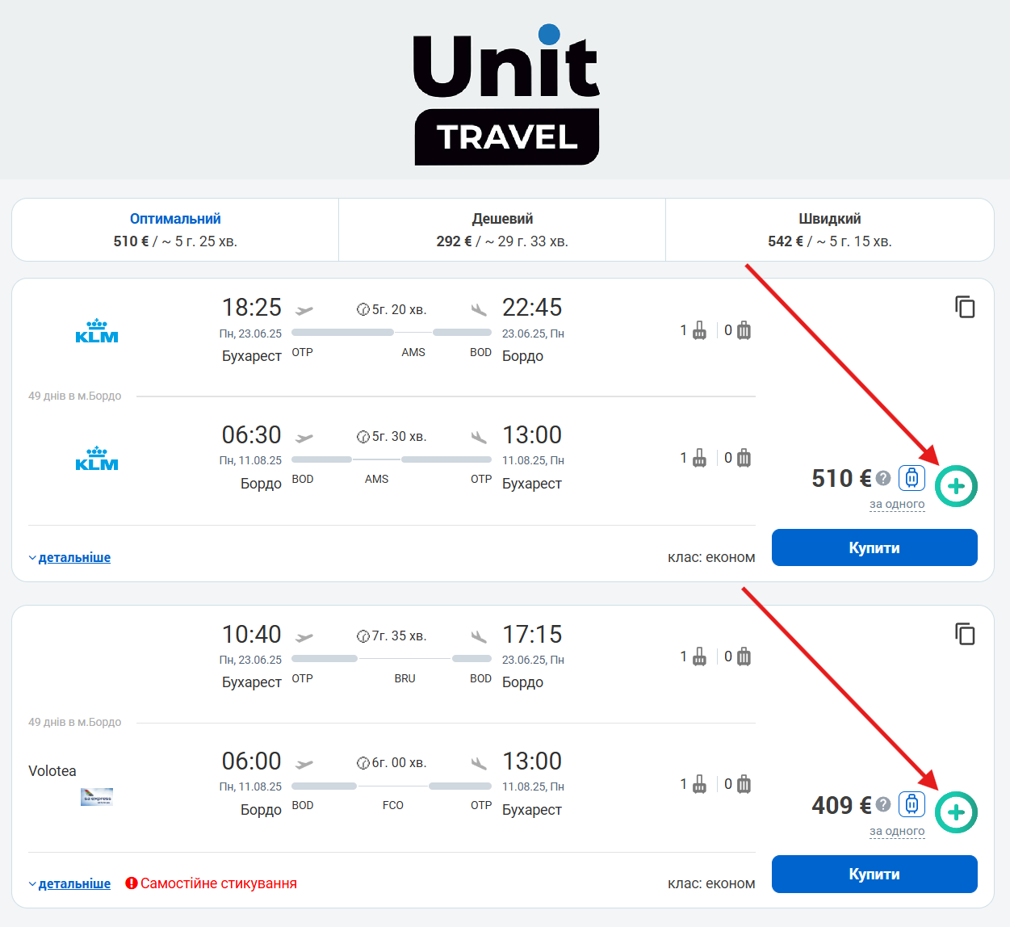Expand детальніше for the KLM flight
This screenshot has width=1010, height=927.
74,557
